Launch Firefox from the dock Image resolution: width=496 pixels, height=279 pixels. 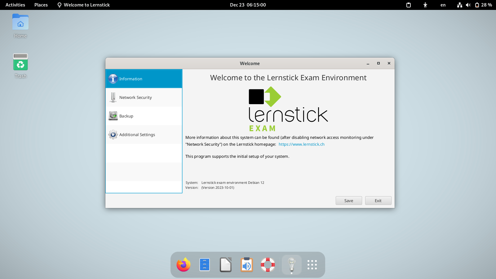184,265
